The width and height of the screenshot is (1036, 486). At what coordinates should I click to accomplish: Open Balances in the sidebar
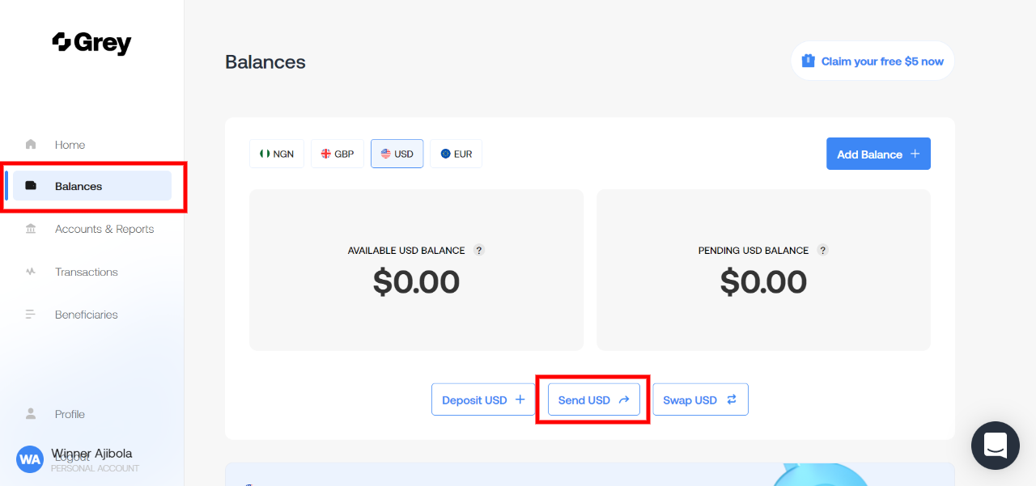pyautogui.click(x=92, y=186)
